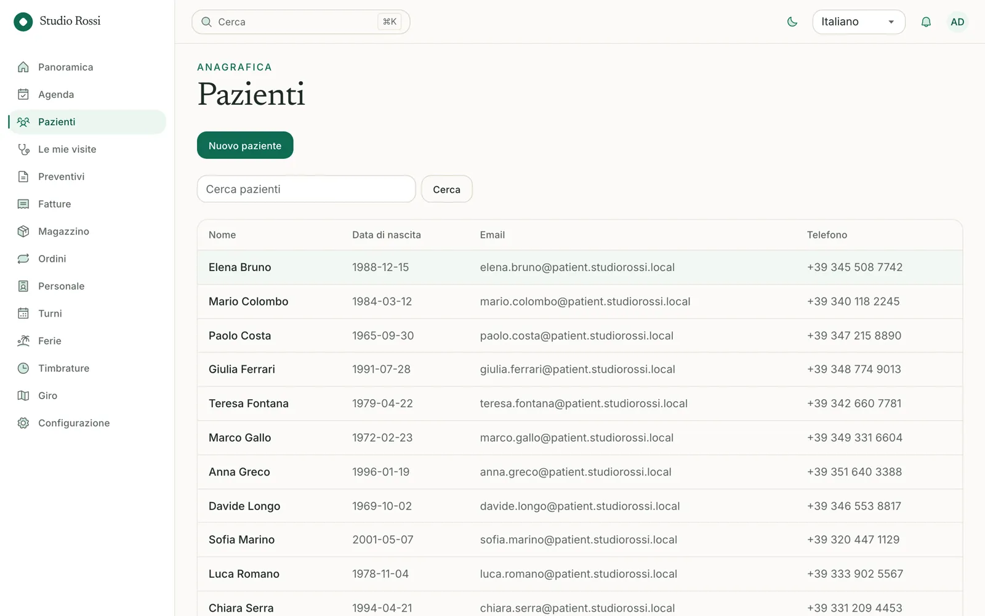The height and width of the screenshot is (616, 985).
Task: Select the Magazzino box icon
Action: click(x=23, y=231)
